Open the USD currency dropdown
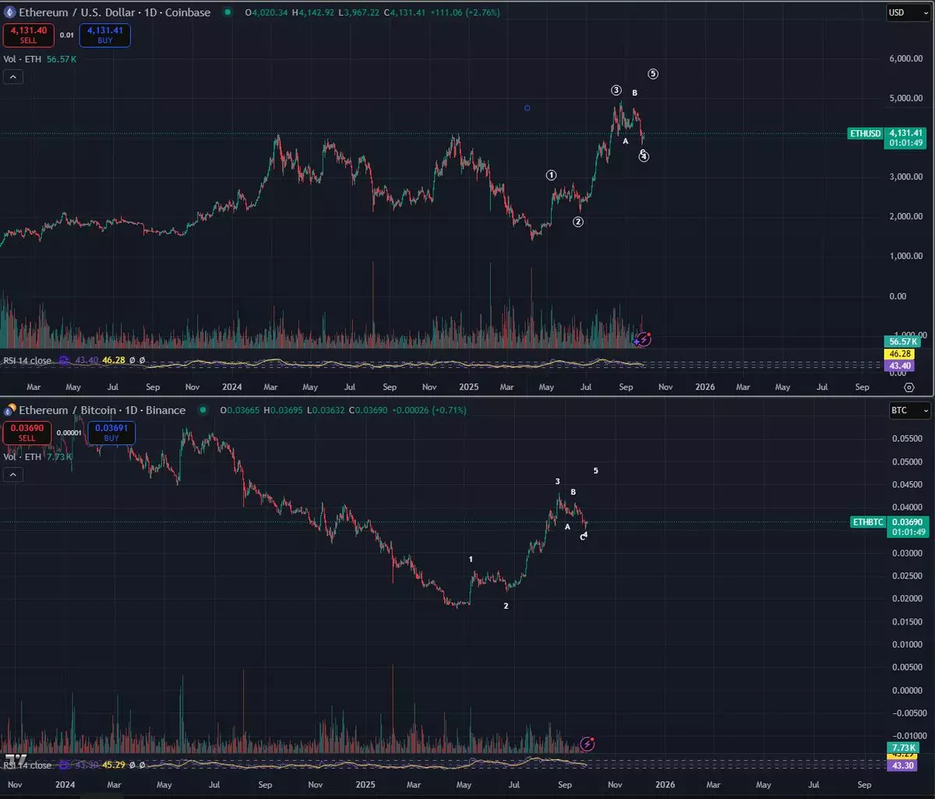The image size is (935, 799). (909, 12)
